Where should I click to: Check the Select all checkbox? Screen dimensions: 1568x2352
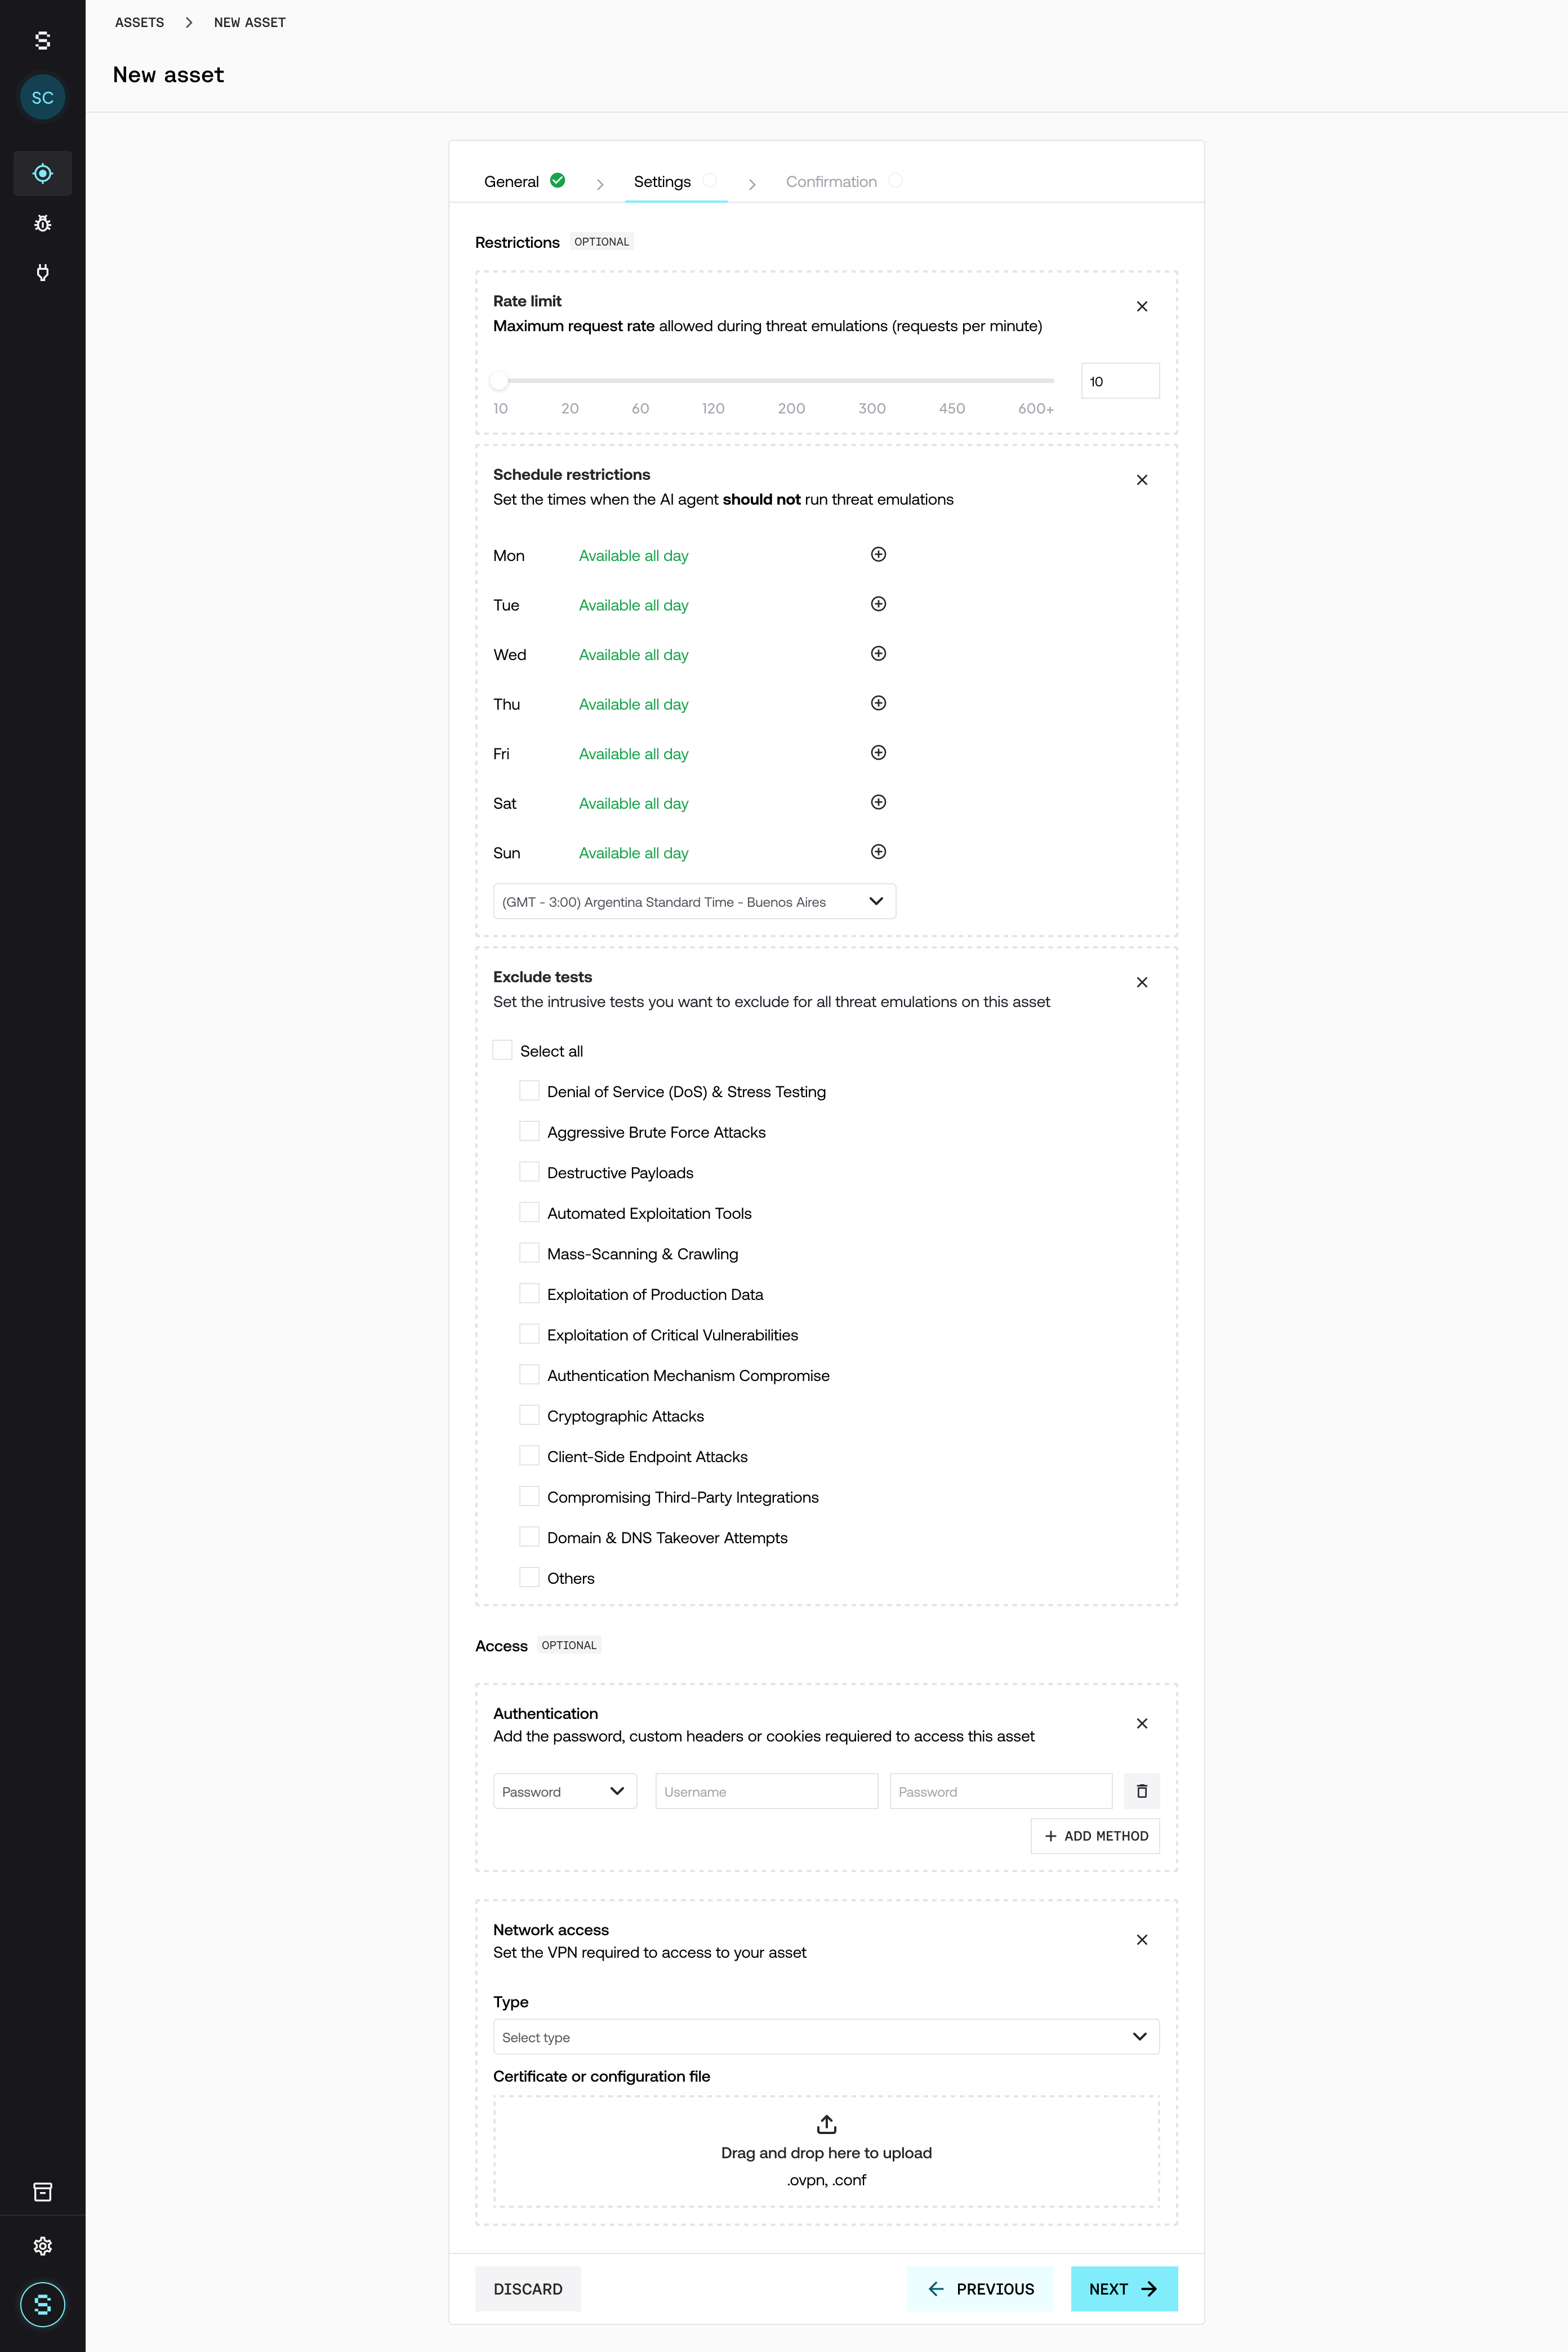503,1050
